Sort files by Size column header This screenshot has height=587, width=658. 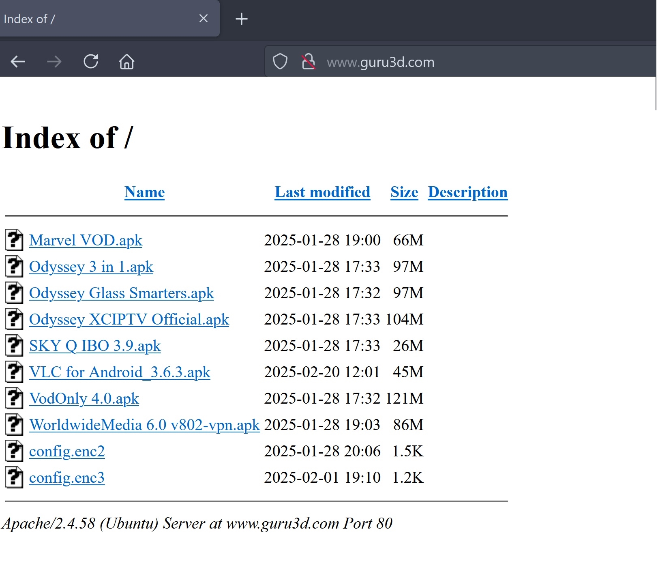(404, 192)
